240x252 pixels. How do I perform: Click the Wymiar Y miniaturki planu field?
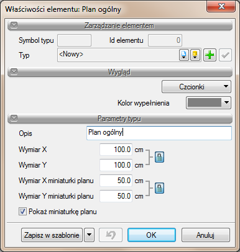click(x=116, y=196)
